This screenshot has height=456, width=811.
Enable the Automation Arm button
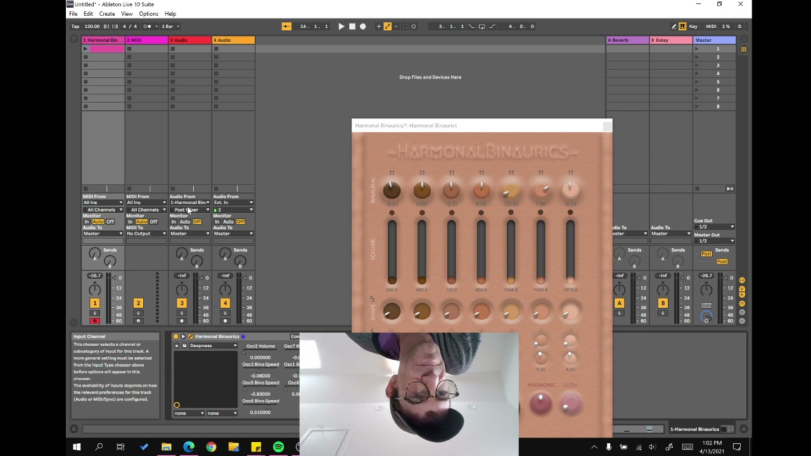(x=387, y=27)
